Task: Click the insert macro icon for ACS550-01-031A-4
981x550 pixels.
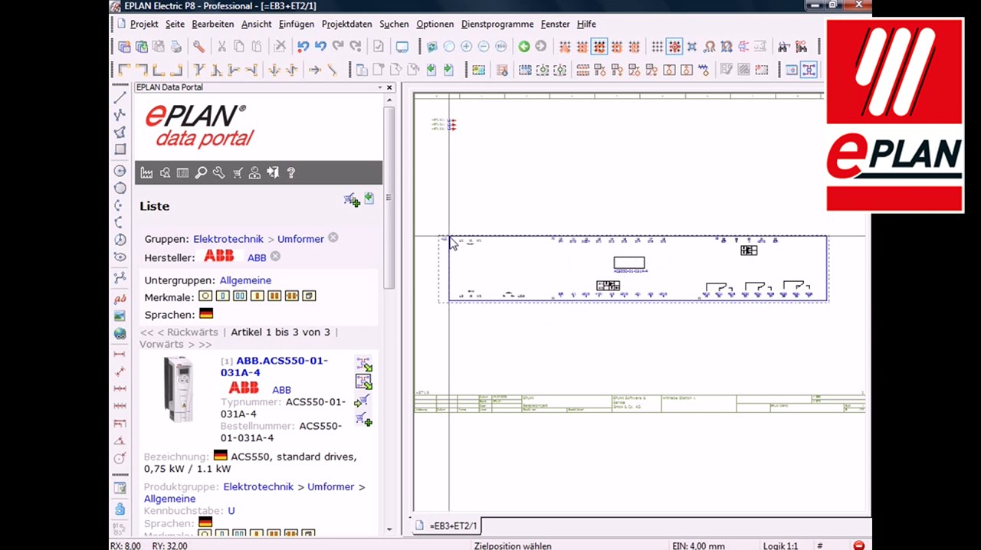Action: tap(363, 363)
